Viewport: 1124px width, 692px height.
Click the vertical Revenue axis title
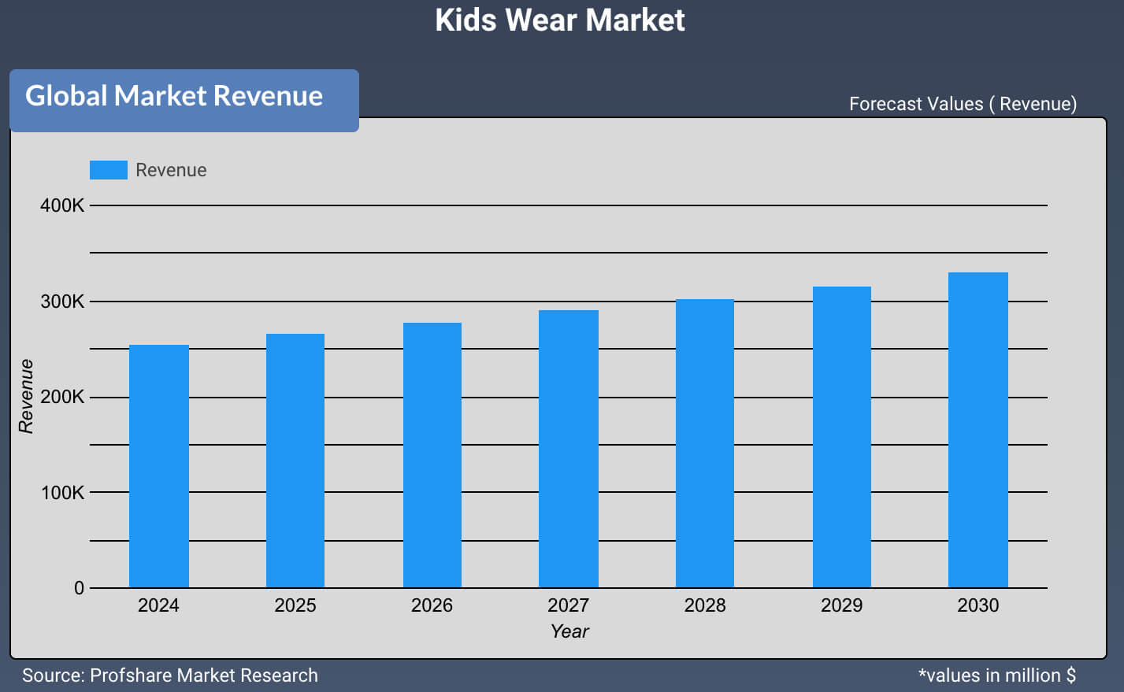pyautogui.click(x=26, y=396)
